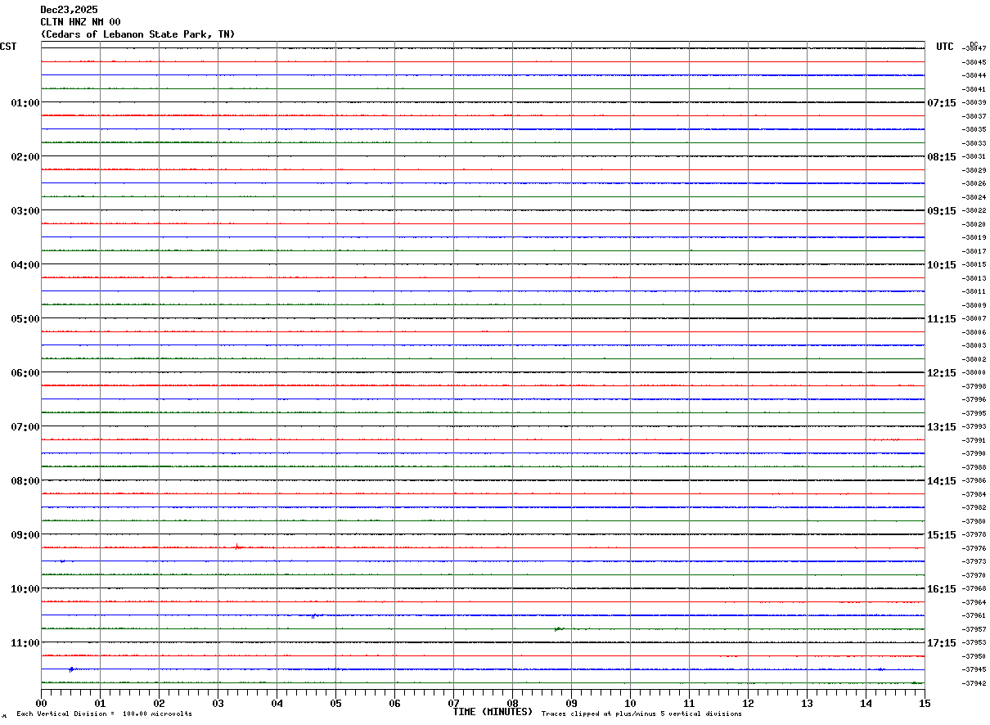Click the "10:00" CST time label

click(25, 589)
